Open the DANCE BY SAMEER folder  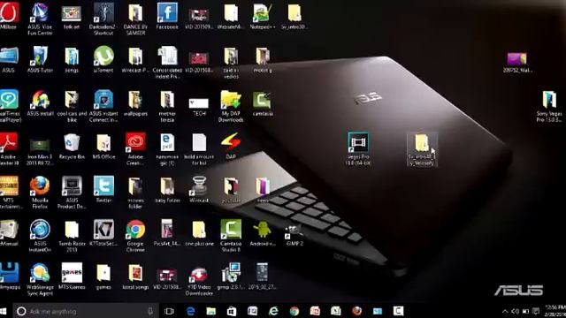point(135,19)
